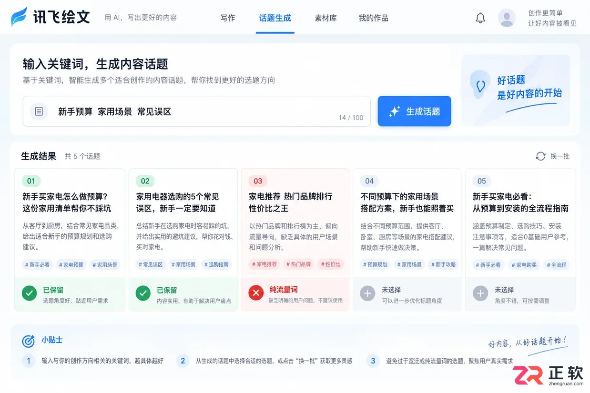This screenshot has width=590, height=393.
Task: Open topic card 新手买家电怎么做预算
Action: pyautogui.click(x=70, y=240)
